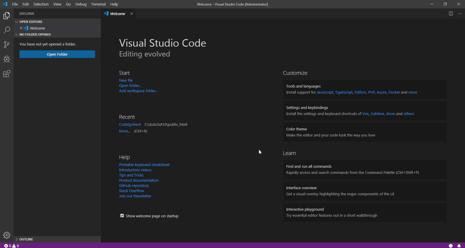Click the VS Code logo in title bar
465x248 pixels.
(x=5, y=4)
